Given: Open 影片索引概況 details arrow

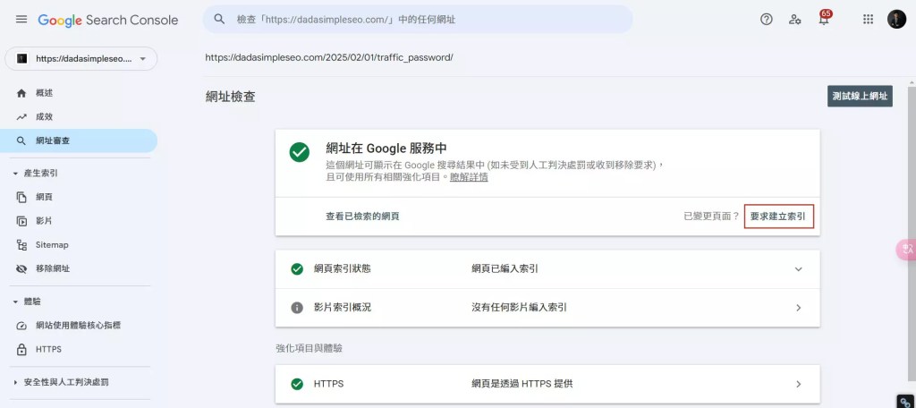Looking at the screenshot, I should pos(799,308).
